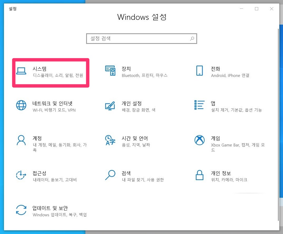Click the text 배경, 잠금 화면, 색
Screen dimensions: 283x234
click(139, 110)
